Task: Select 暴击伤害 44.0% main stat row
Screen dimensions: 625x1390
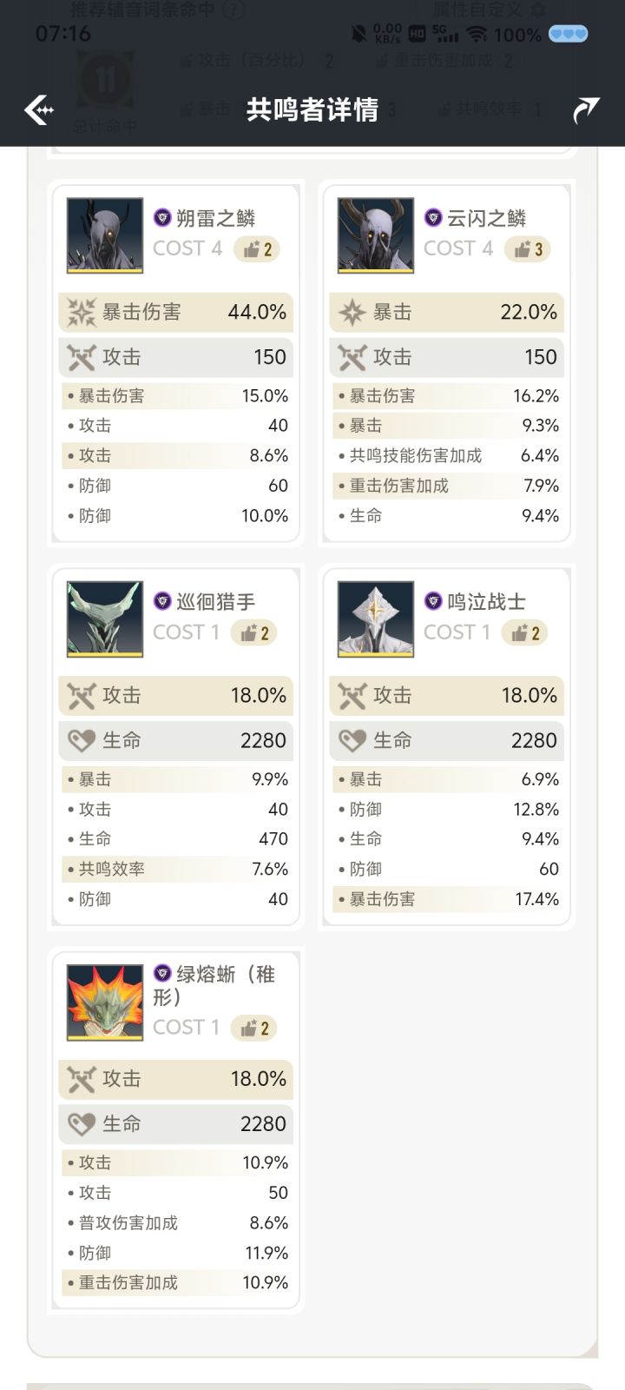Action: [x=176, y=313]
